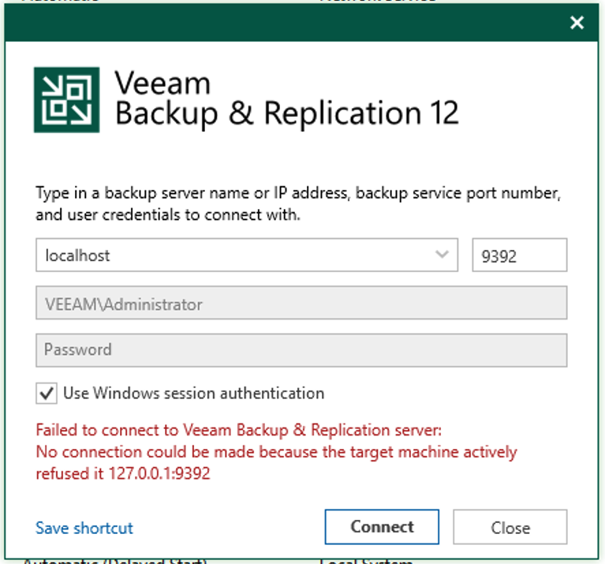Click the "Backup & Replication 12" heading text
Screen dimensions: 605x564
286,114
